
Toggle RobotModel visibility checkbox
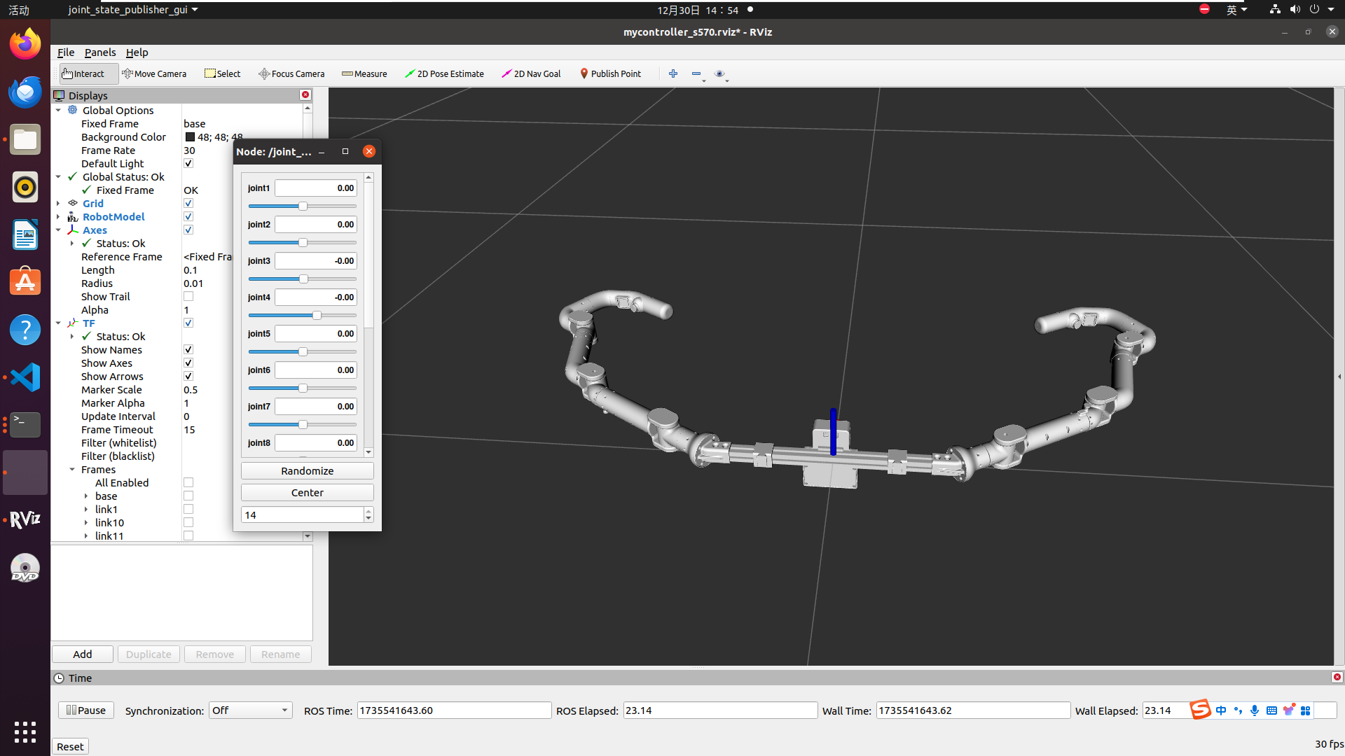click(188, 216)
